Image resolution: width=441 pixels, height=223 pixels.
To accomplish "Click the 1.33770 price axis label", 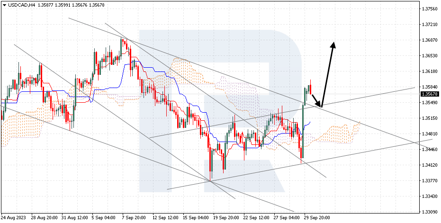I will (x=430, y=180).
